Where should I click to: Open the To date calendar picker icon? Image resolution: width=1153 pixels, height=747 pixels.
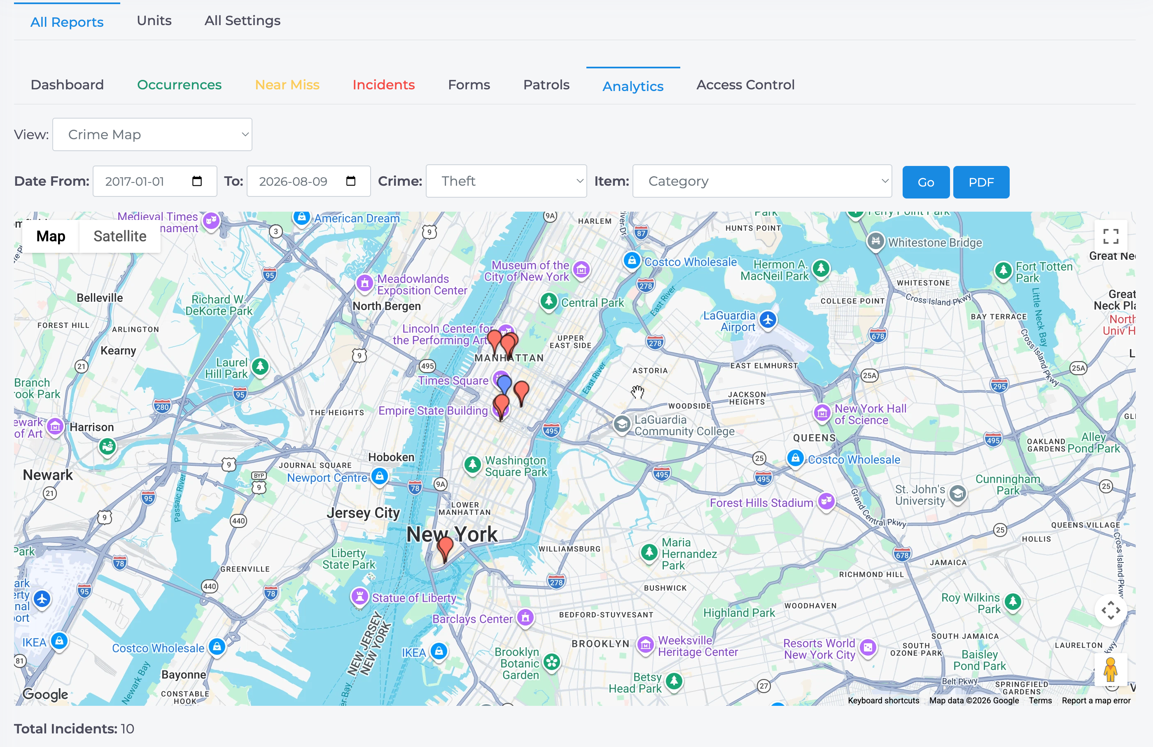[x=351, y=181]
